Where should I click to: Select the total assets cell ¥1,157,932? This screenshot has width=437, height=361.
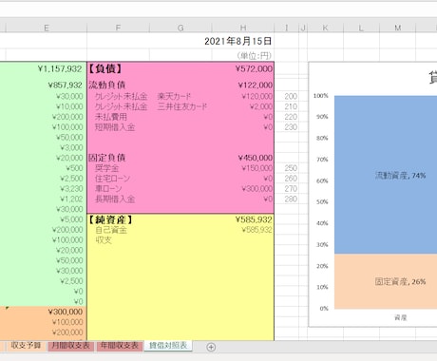pyautogui.click(x=60, y=68)
